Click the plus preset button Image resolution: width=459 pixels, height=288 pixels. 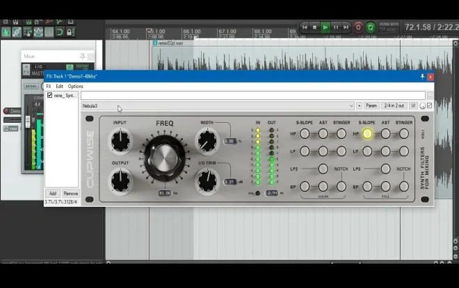click(x=359, y=105)
